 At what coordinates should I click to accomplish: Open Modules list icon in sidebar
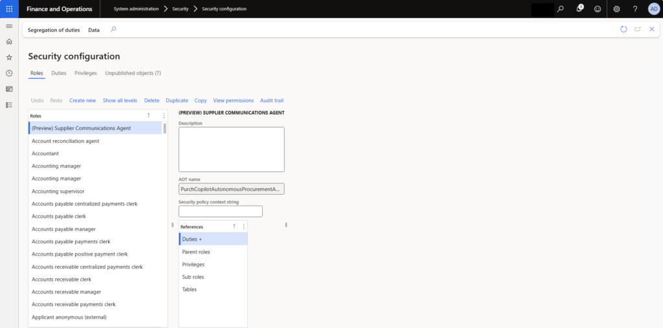(9, 105)
